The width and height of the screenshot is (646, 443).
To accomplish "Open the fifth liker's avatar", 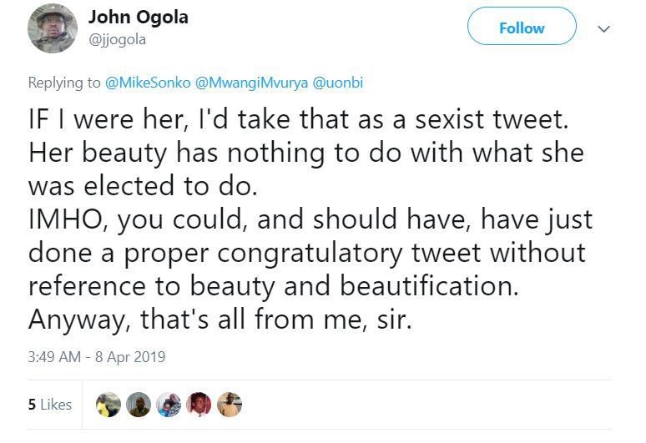I will click(x=229, y=405).
